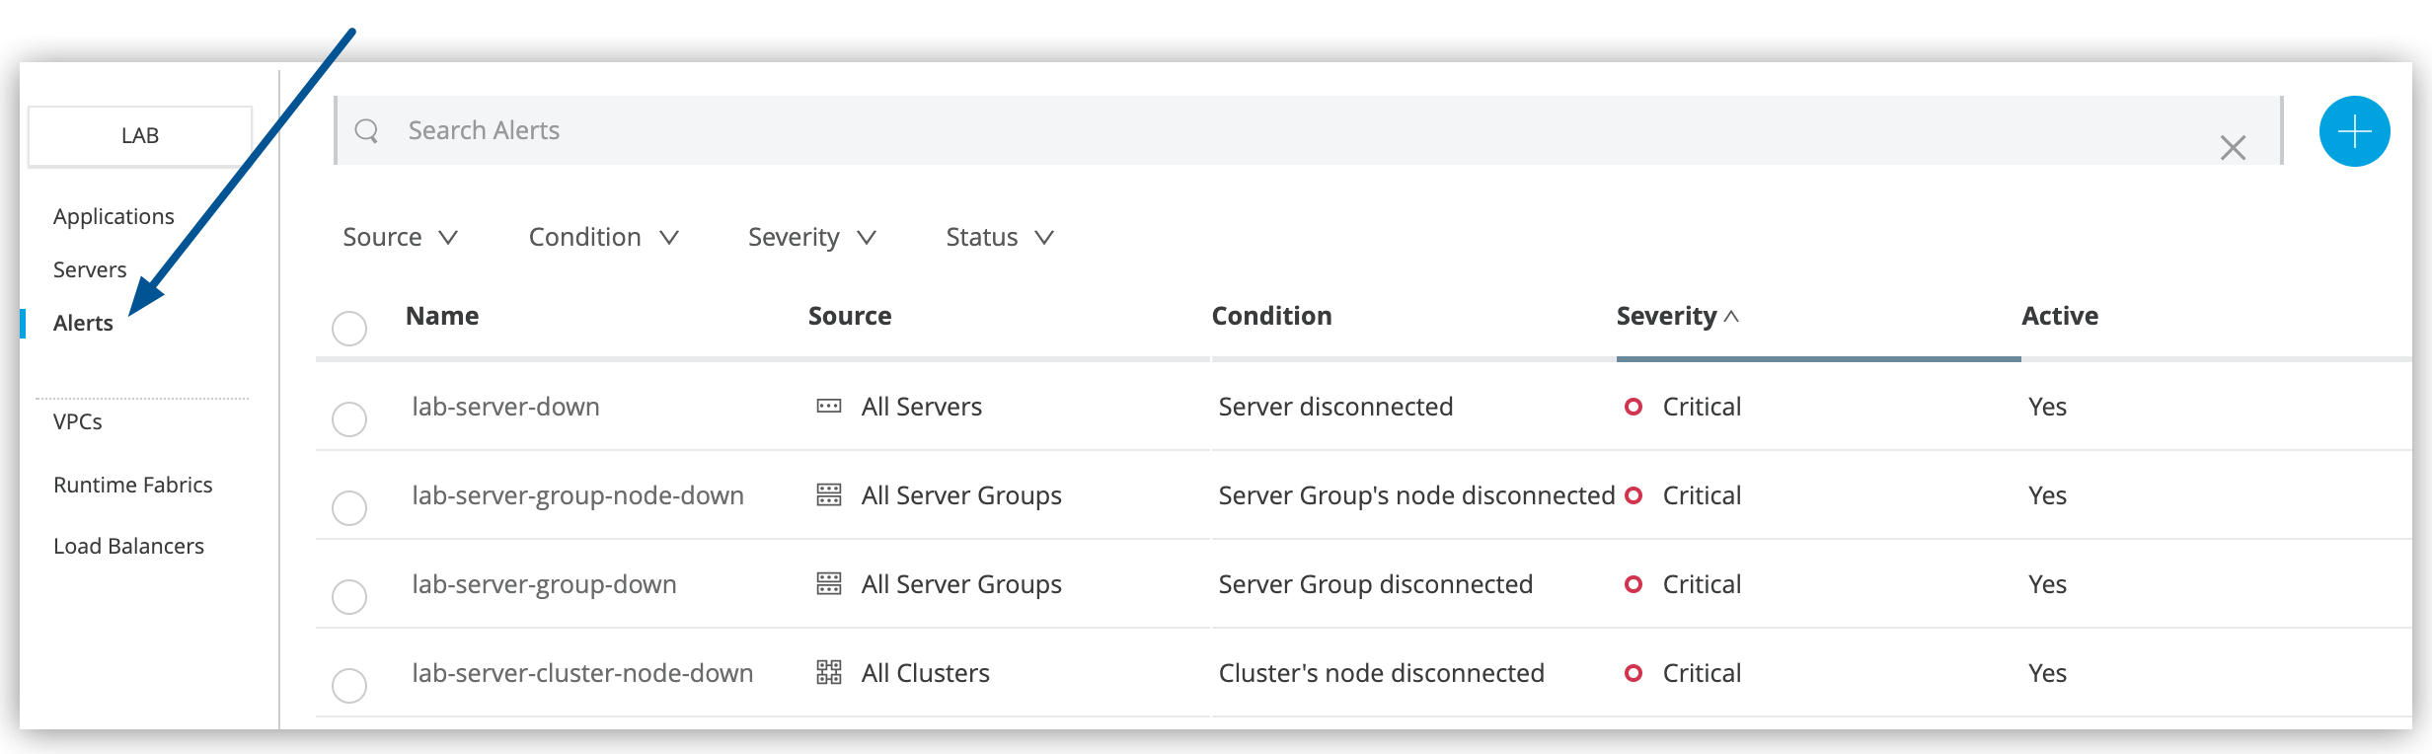Click Critical severity icon for lab-server-down

point(1634,407)
